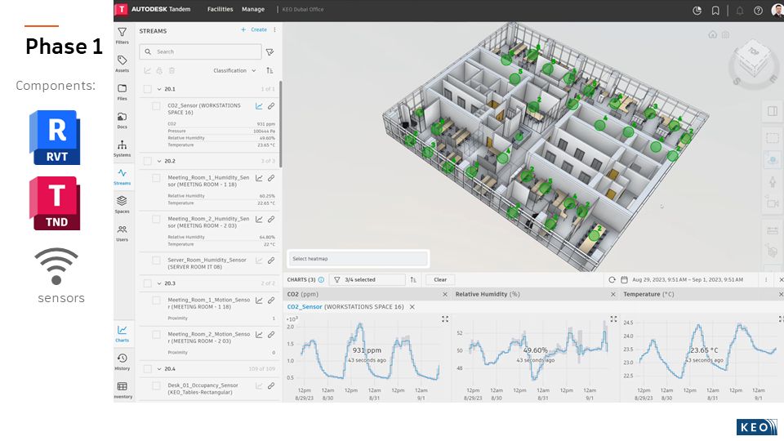784x441 pixels.
Task: Collapse the 20.2 group
Action: pos(159,161)
